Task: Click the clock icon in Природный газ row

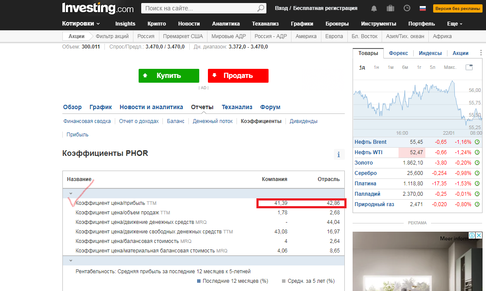Action: pyautogui.click(x=477, y=204)
